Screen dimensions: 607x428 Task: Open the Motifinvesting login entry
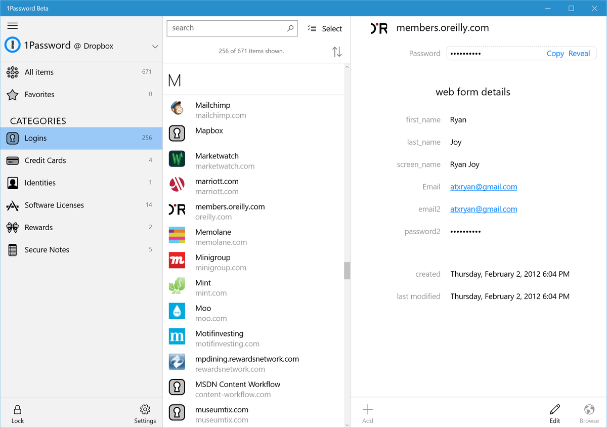pos(253,338)
